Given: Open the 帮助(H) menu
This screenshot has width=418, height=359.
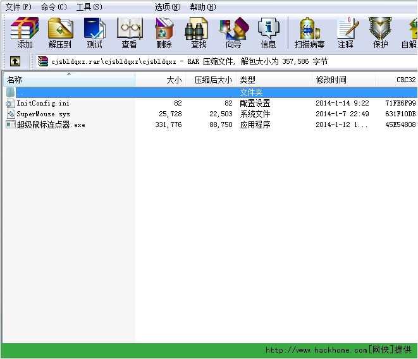Looking at the screenshot, I should [202, 7].
